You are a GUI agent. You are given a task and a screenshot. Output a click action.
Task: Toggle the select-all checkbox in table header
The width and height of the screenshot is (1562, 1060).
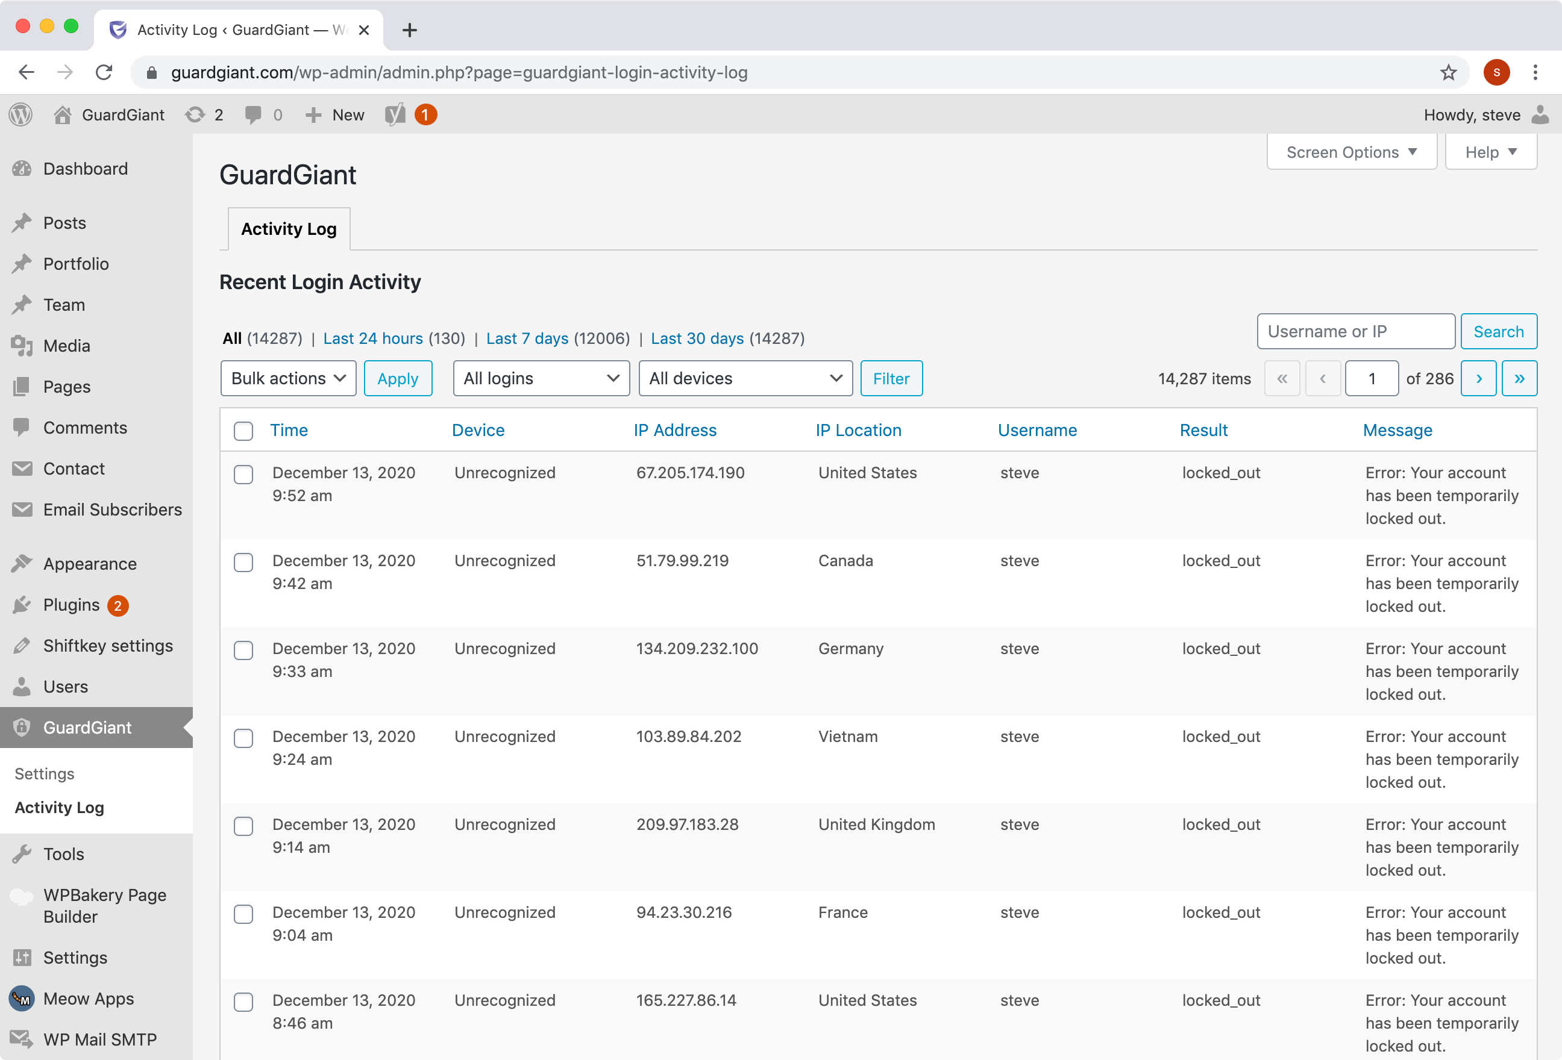pyautogui.click(x=243, y=431)
